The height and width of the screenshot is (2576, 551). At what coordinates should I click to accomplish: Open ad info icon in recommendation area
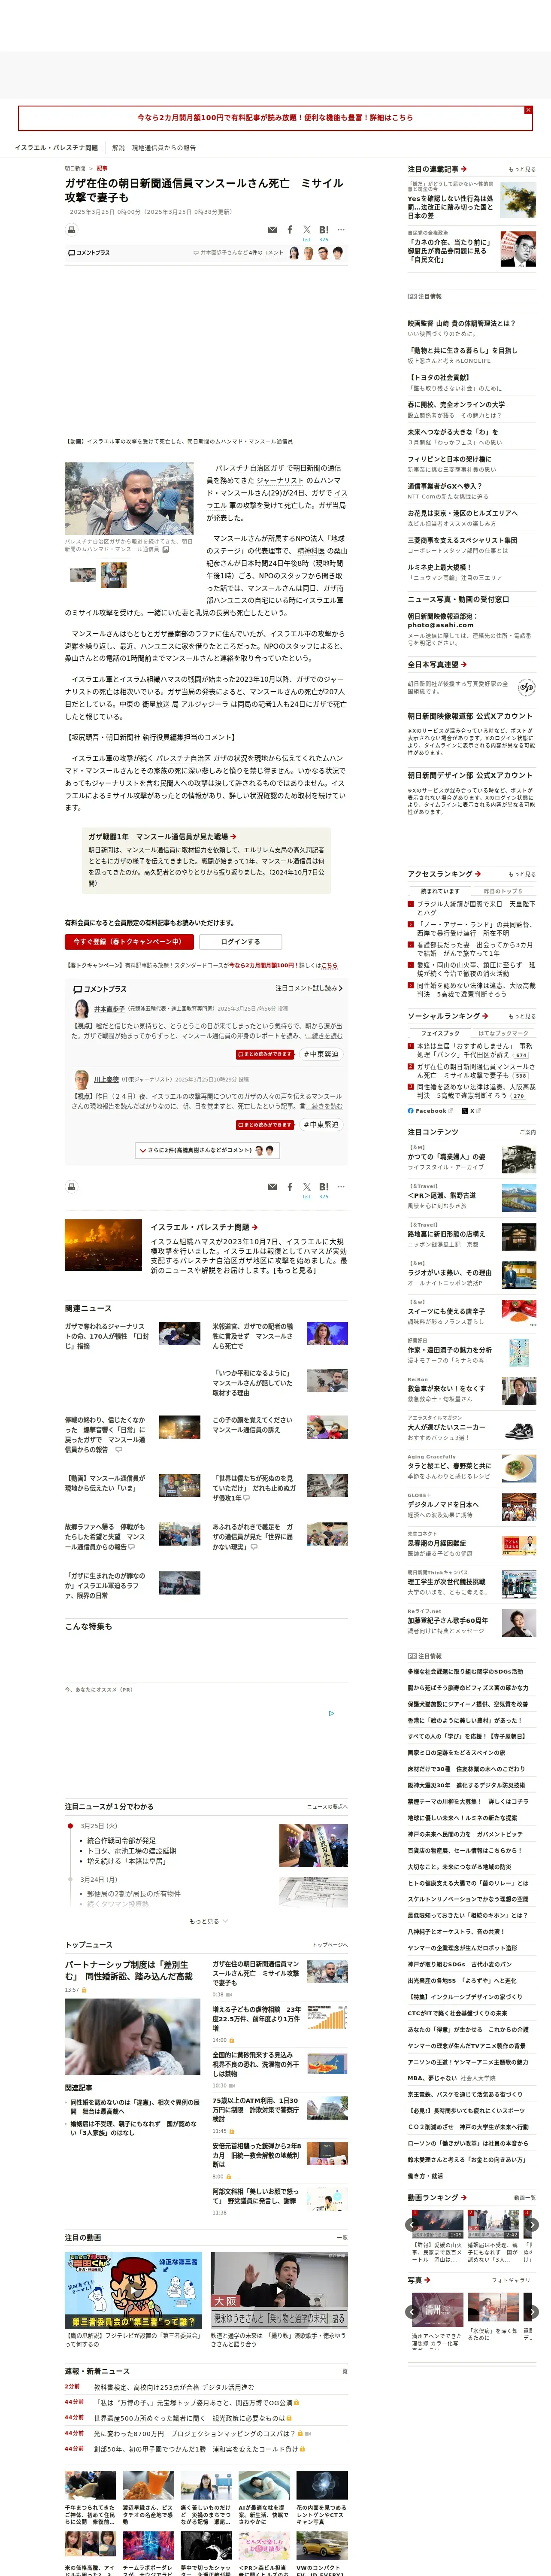tap(332, 1713)
